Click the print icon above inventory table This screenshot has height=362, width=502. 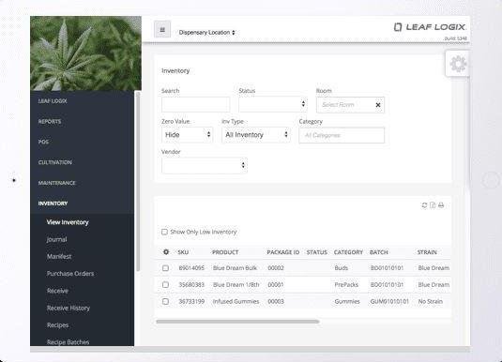tap(441, 205)
